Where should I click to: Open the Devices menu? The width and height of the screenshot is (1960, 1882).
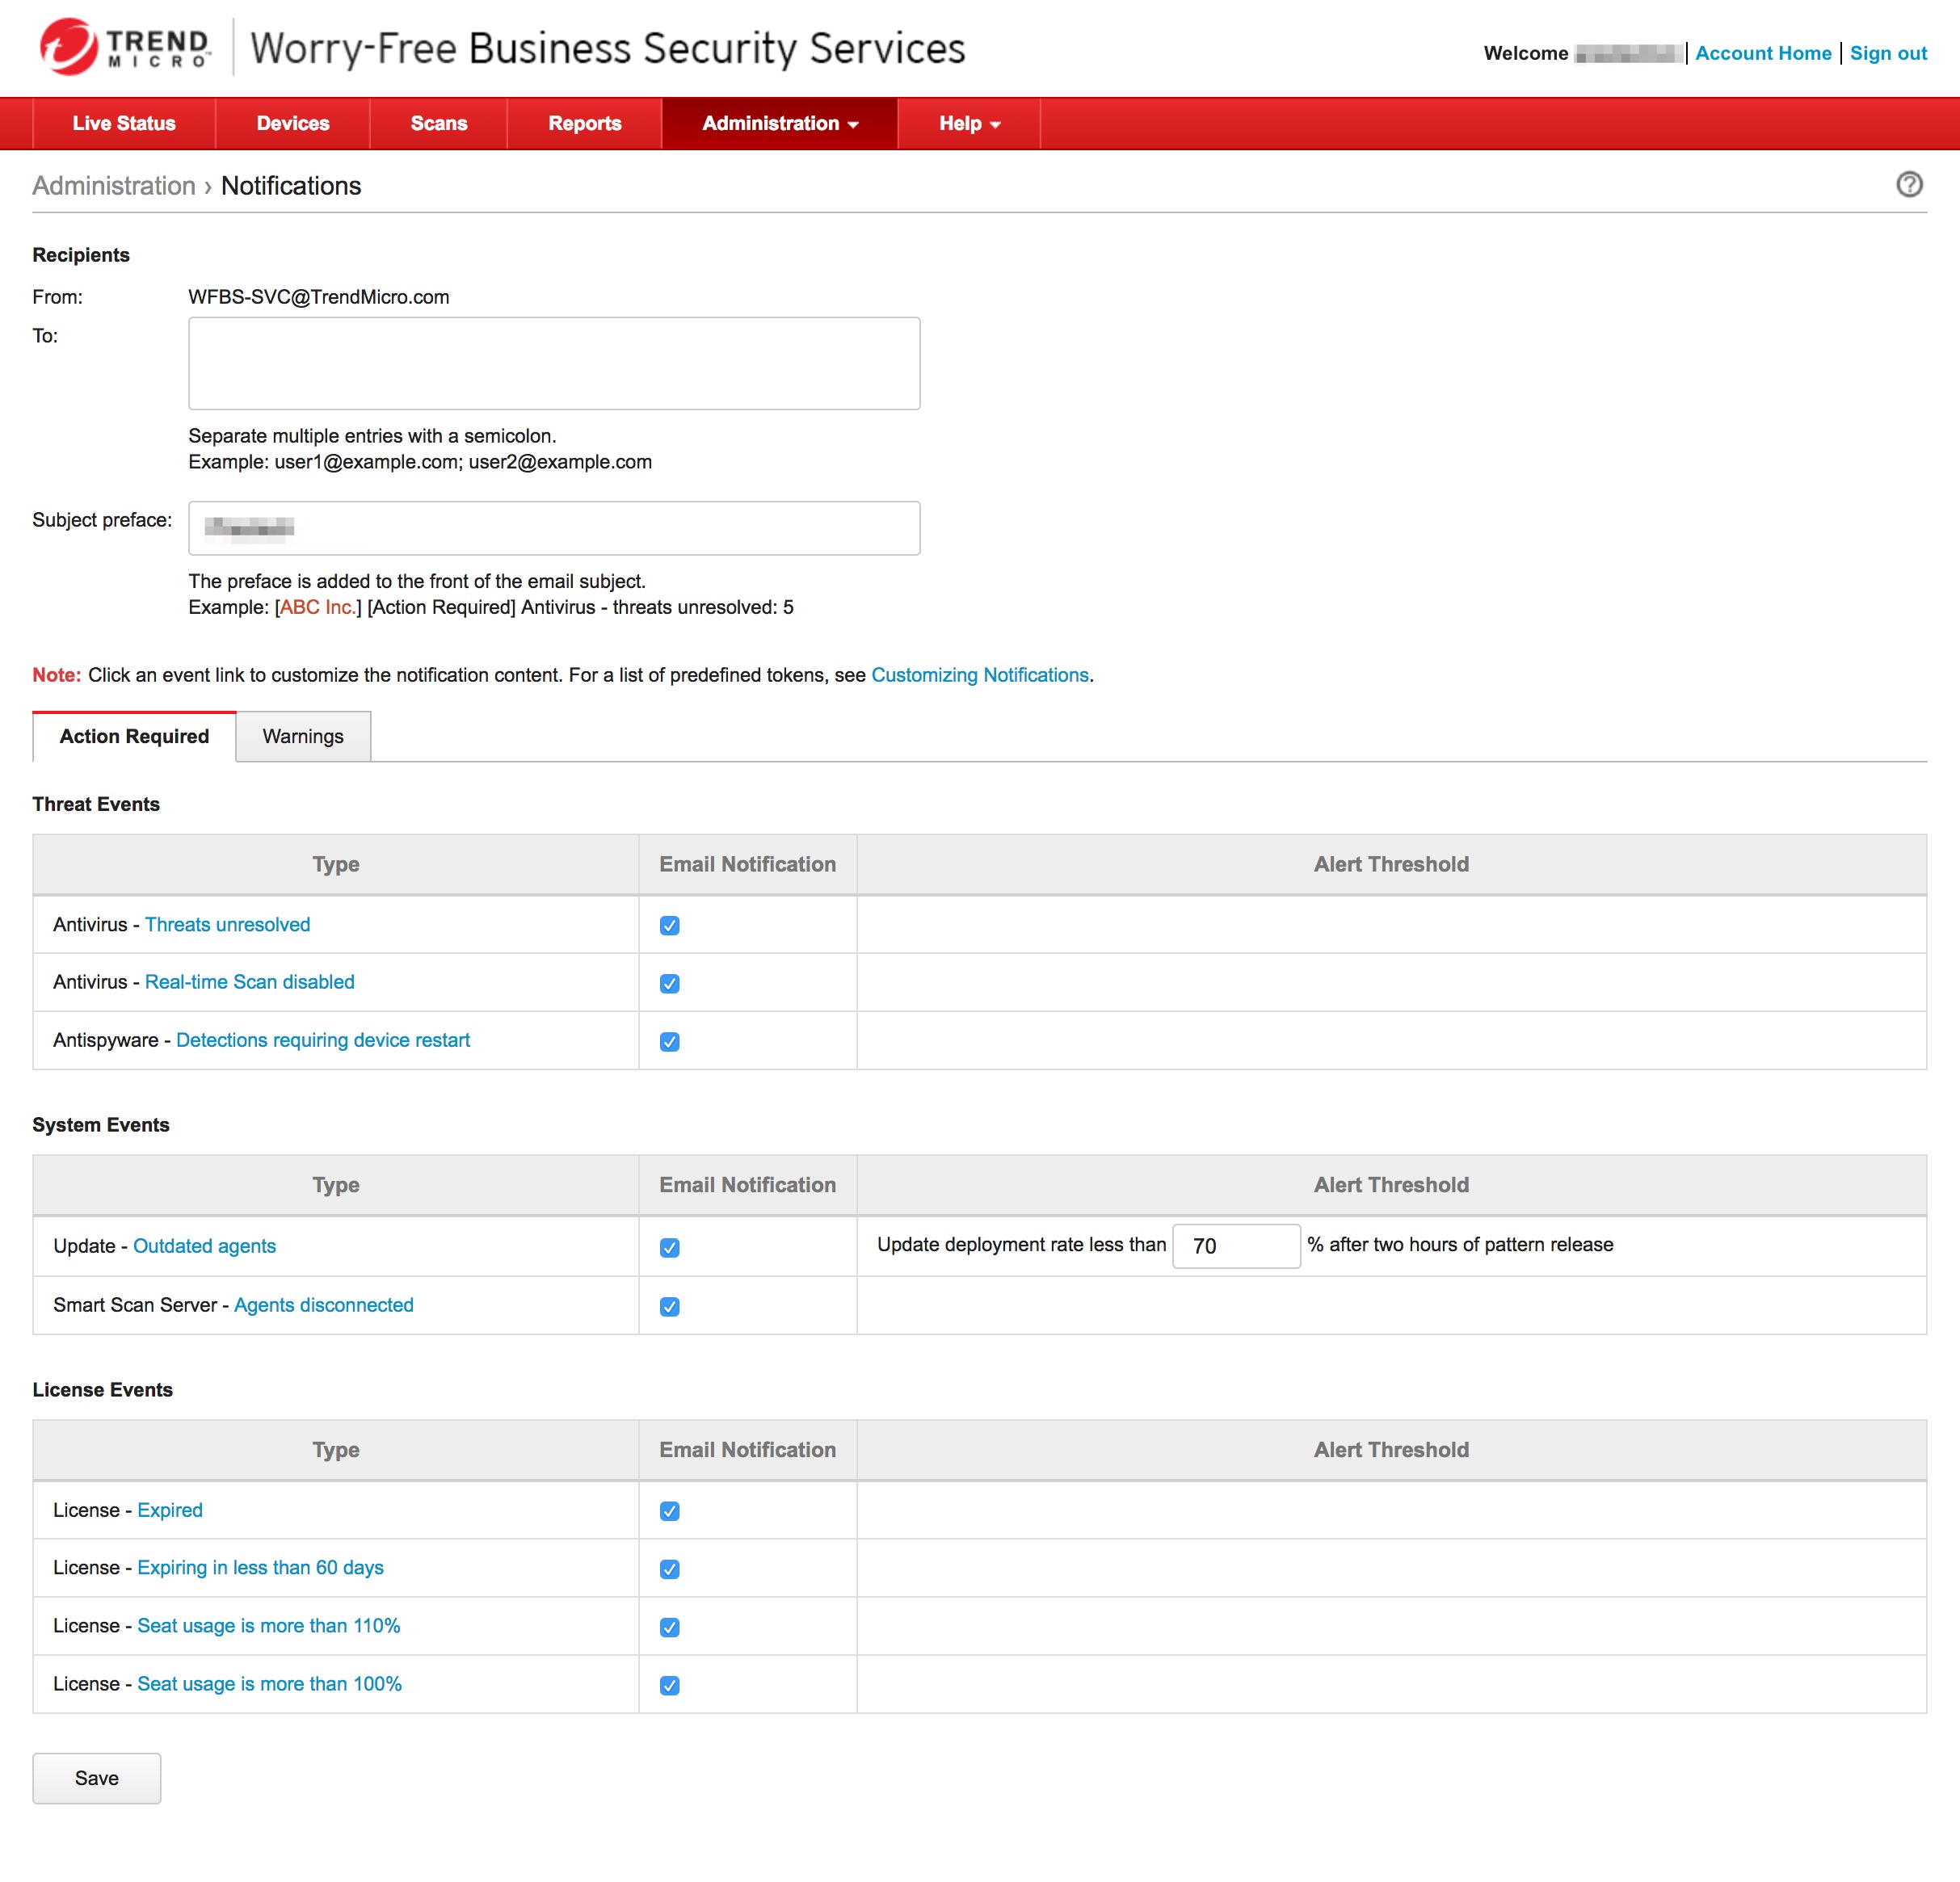click(x=292, y=124)
